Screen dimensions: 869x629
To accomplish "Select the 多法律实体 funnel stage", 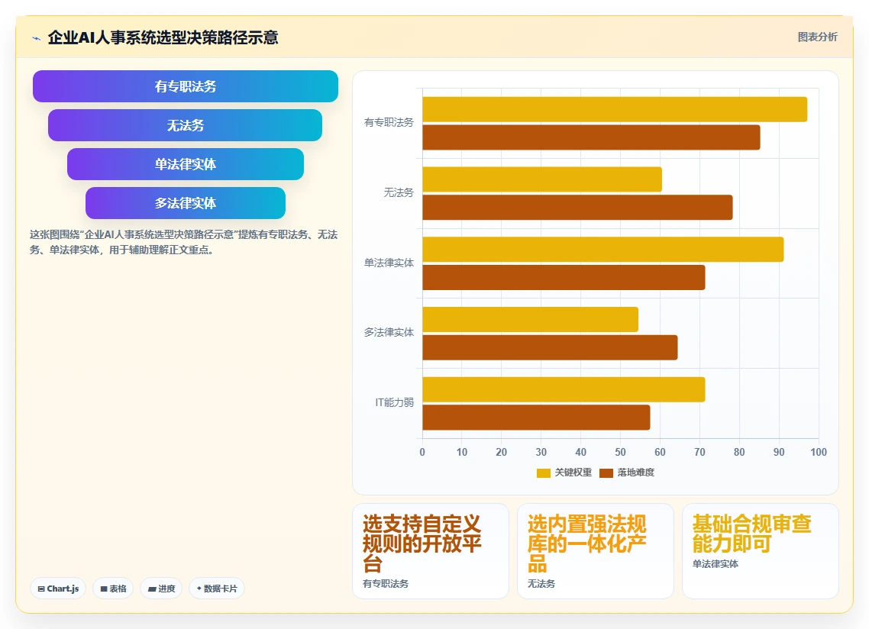I will [185, 203].
